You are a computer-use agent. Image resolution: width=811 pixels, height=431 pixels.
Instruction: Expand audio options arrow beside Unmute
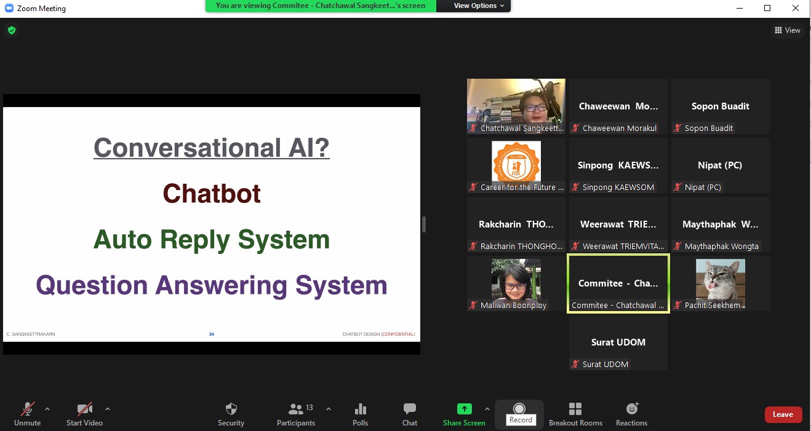(47, 409)
